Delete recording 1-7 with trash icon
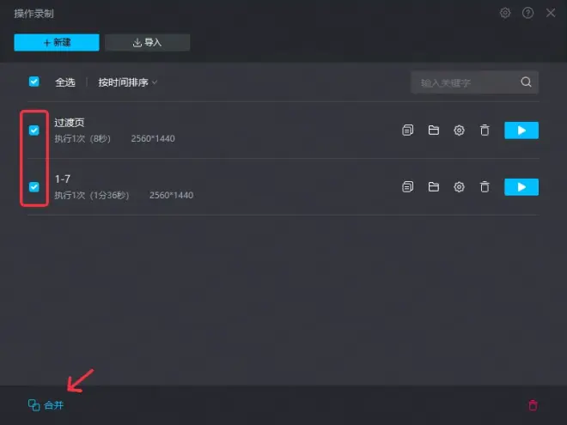 485,187
